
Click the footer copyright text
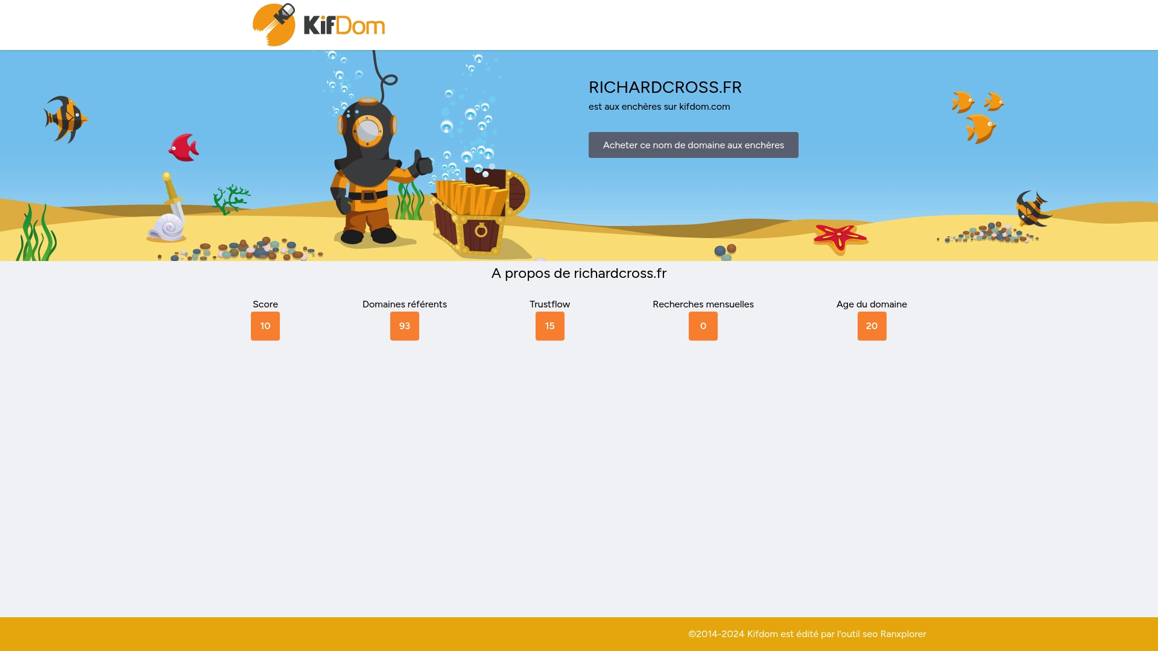806,634
